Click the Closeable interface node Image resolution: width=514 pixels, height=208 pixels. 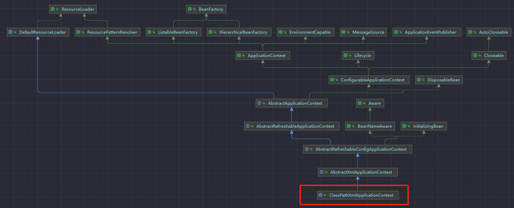(489, 55)
